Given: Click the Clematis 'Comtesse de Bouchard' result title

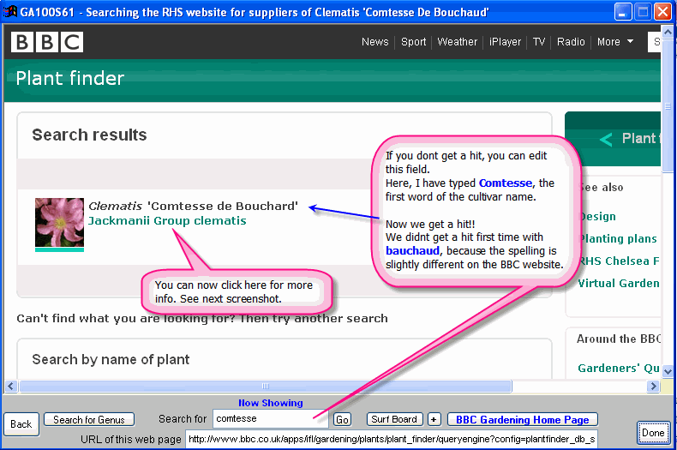Looking at the screenshot, I should 193,206.
